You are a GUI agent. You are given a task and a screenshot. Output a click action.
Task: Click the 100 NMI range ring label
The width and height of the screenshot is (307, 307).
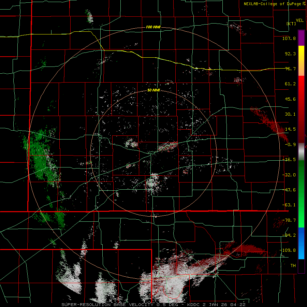(x=153, y=27)
